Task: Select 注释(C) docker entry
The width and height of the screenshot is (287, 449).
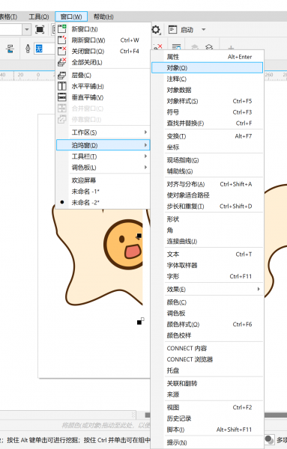Action: pyautogui.click(x=207, y=79)
